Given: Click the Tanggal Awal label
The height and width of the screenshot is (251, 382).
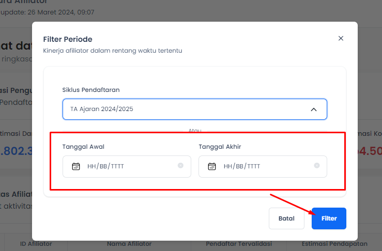Looking at the screenshot, I should click(83, 147).
